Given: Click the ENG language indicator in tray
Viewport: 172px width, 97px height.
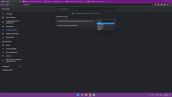Looking at the screenshot, I should click(x=153, y=95).
